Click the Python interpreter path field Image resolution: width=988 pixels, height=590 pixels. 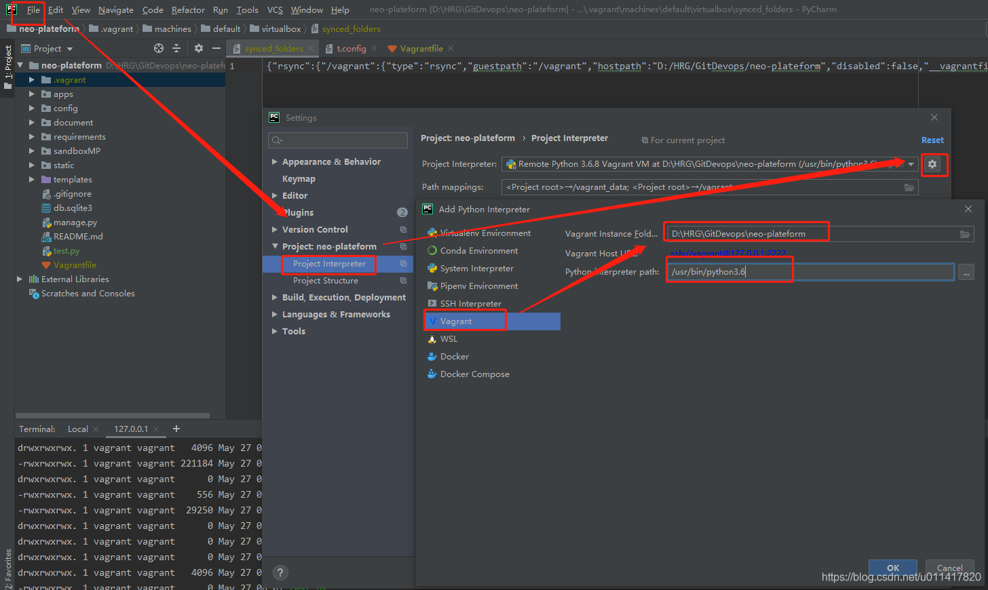click(812, 272)
